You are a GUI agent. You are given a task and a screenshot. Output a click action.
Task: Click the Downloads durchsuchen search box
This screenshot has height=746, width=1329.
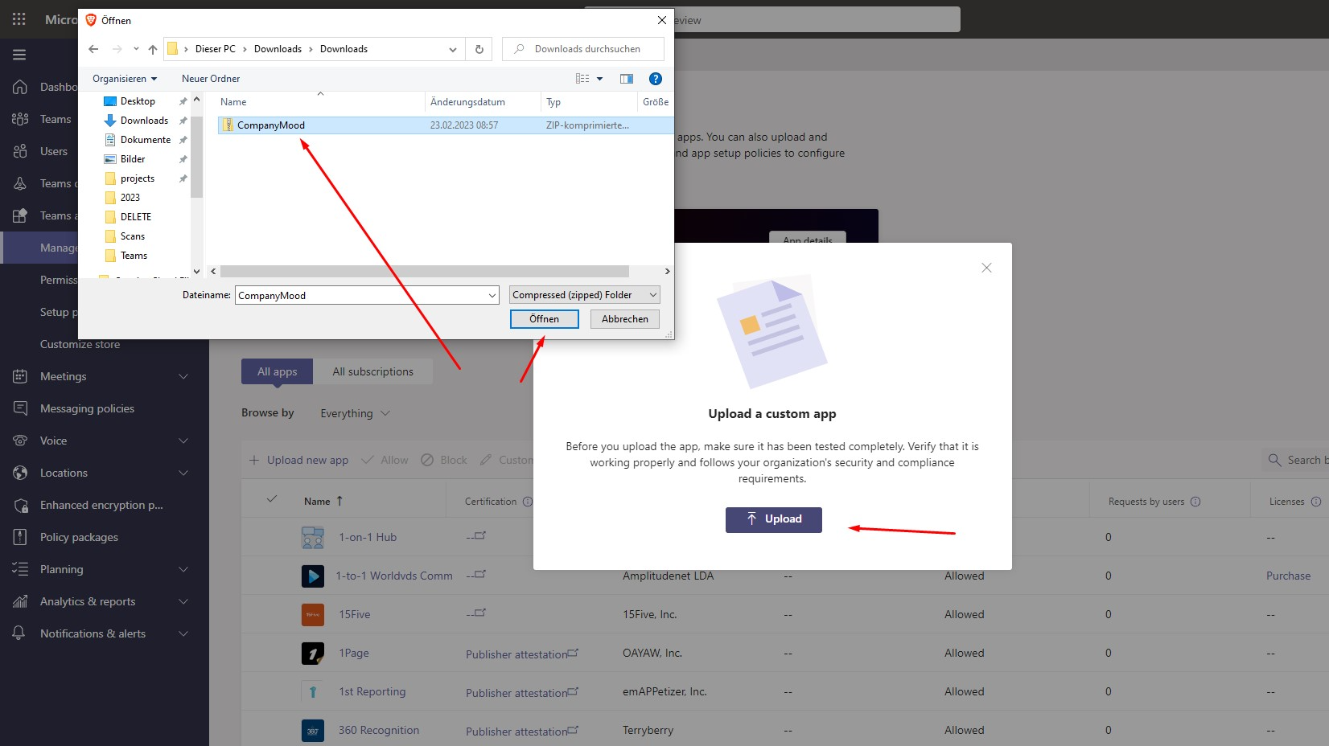(x=583, y=49)
